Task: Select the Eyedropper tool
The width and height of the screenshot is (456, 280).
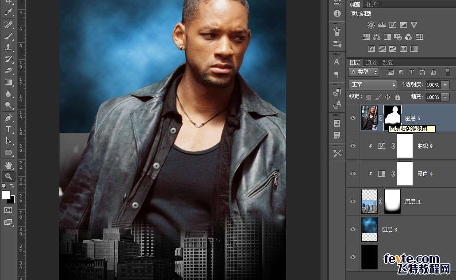Action: (x=9, y=12)
